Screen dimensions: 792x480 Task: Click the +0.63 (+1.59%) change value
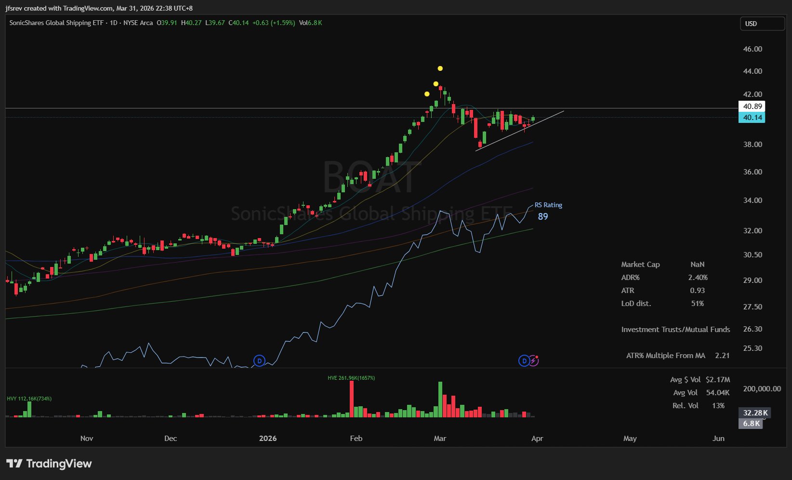274,23
